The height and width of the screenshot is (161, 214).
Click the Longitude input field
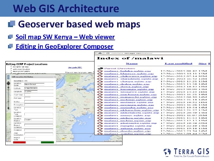click(x=31, y=92)
